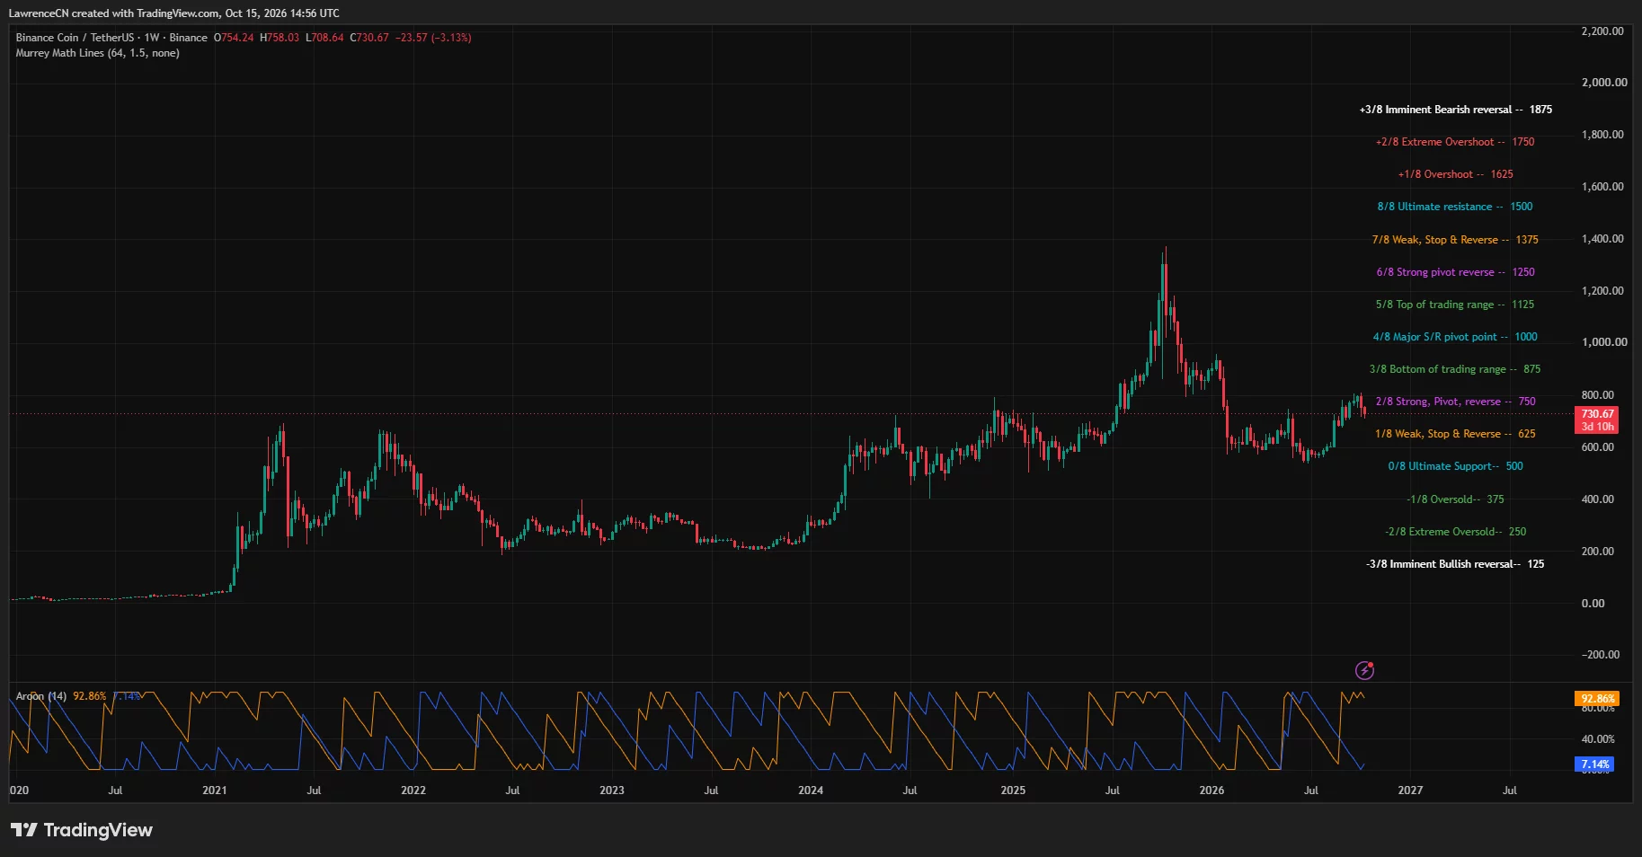This screenshot has height=857, width=1642.
Task: Click the 2025 label on the time axis
Action: (x=1013, y=791)
